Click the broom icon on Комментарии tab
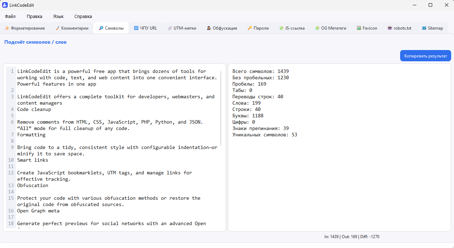454x248 pixels. tap(57, 28)
